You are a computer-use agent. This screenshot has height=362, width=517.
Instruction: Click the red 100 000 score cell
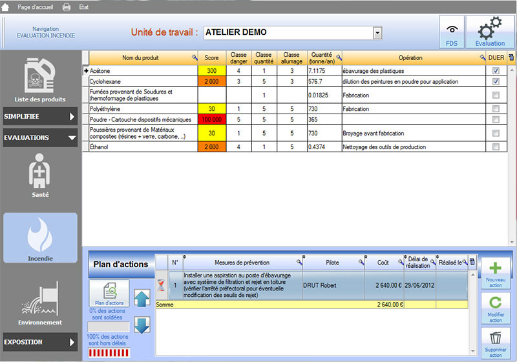[212, 119]
